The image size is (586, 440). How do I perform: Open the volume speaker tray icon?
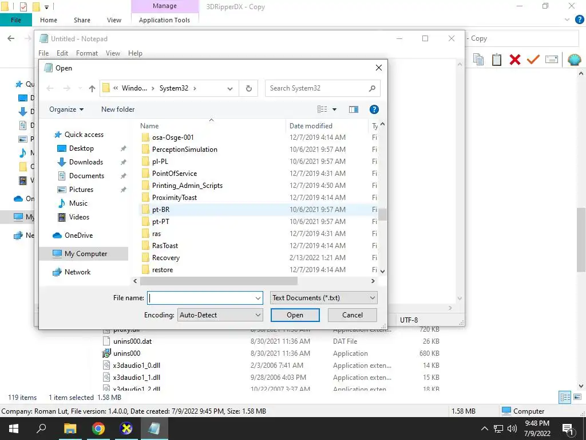coord(512,429)
